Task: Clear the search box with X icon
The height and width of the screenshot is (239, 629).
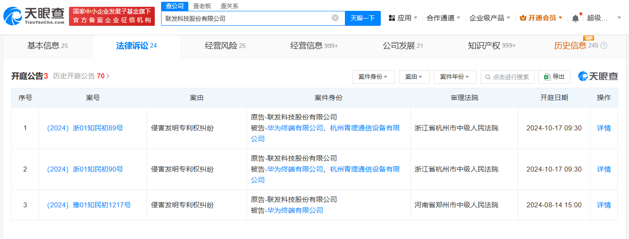Action: pos(335,18)
